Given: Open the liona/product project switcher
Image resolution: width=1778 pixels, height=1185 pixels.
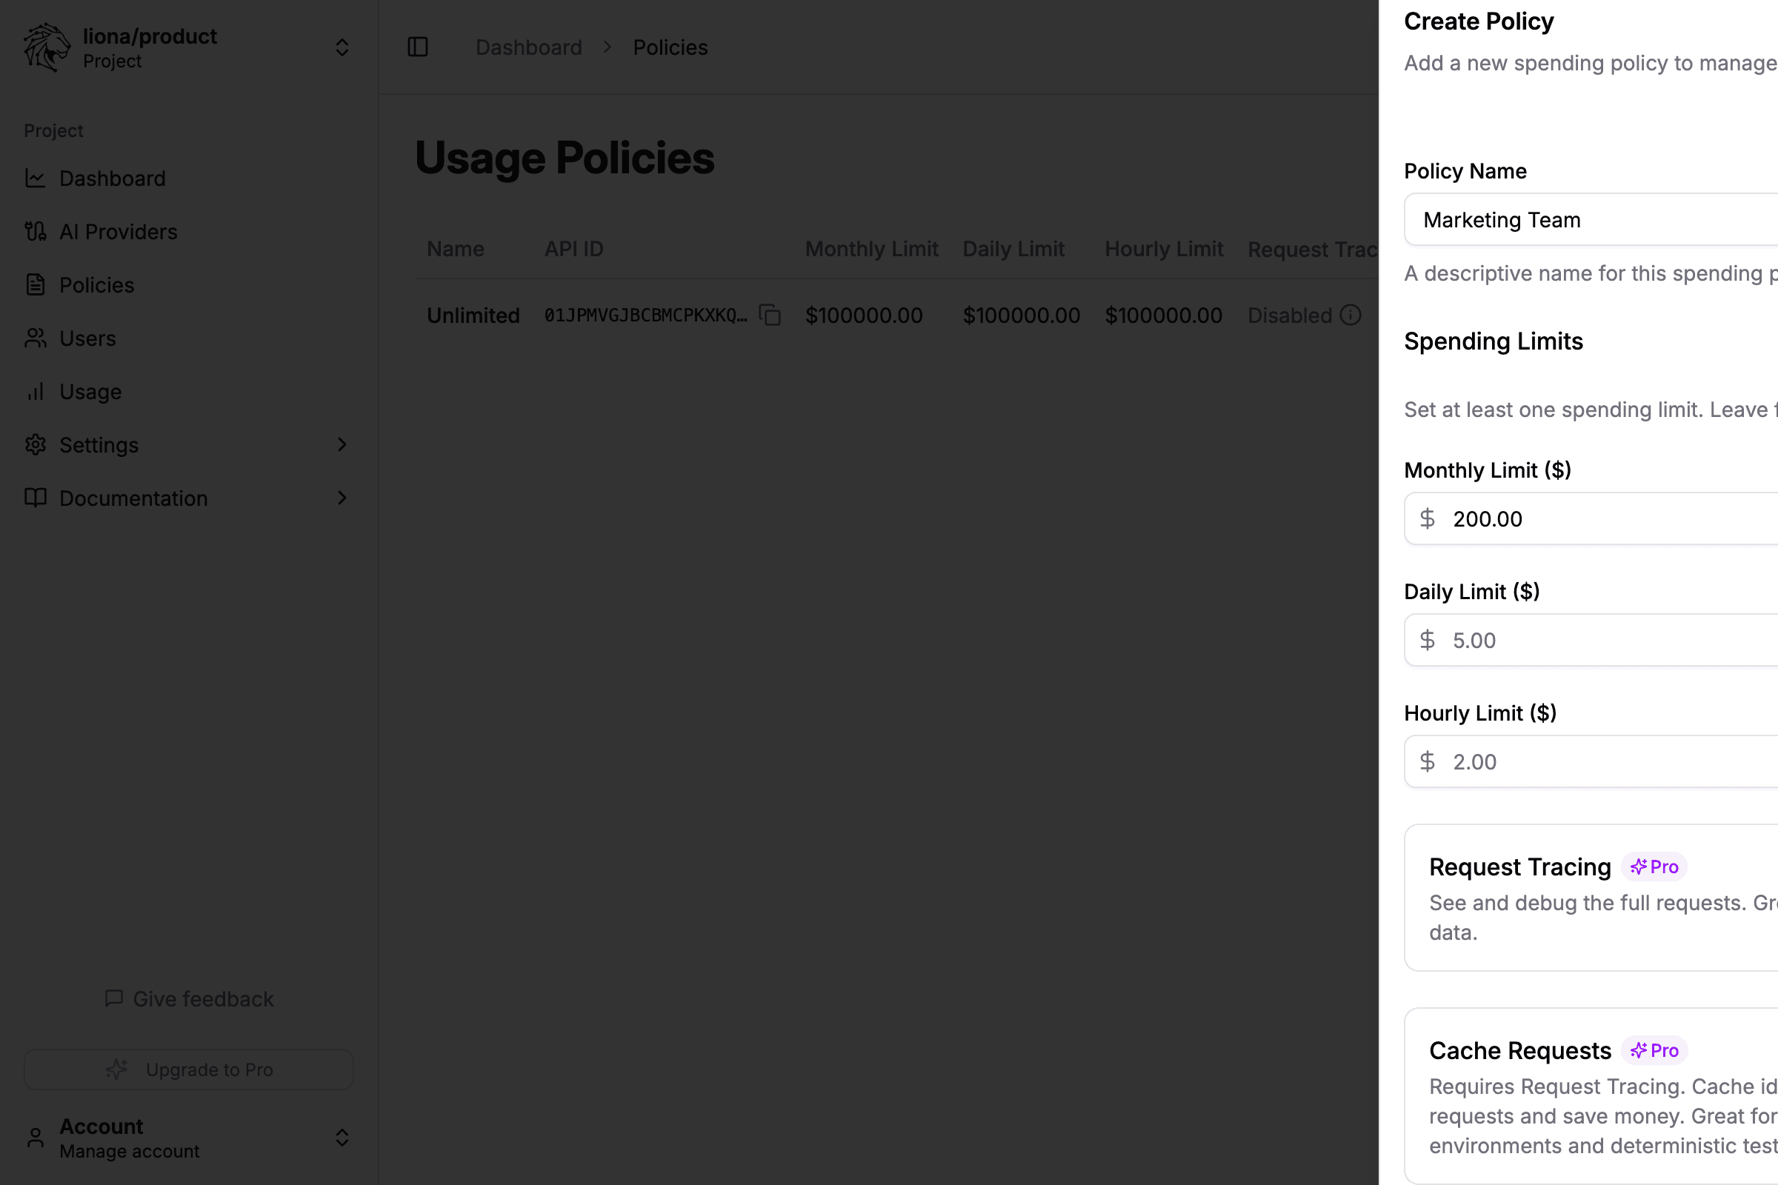Looking at the screenshot, I should (x=189, y=47).
